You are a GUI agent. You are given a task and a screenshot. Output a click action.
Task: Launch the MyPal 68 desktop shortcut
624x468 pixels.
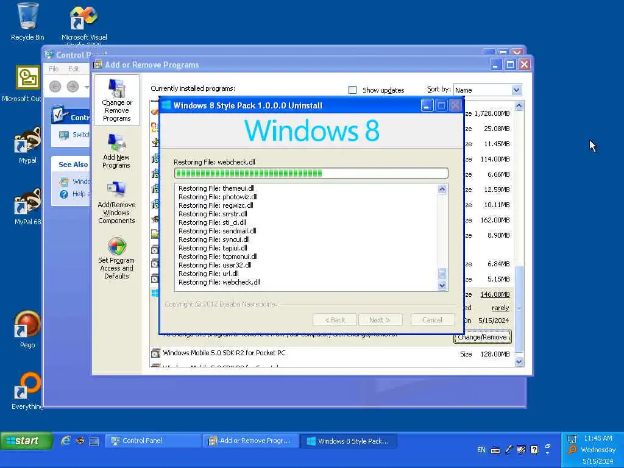(x=27, y=207)
